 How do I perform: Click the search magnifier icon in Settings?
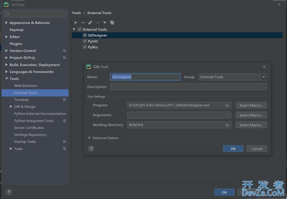7,14
